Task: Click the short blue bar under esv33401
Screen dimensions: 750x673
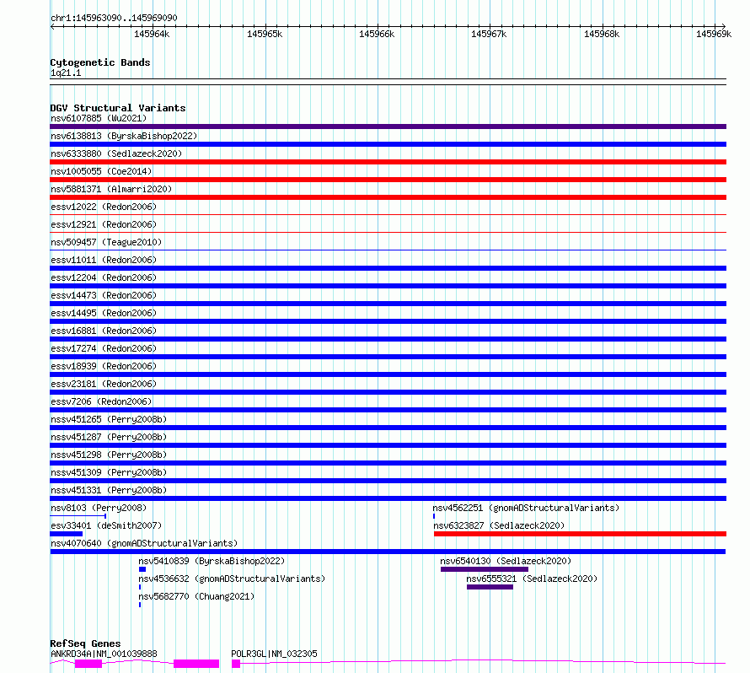Action: pos(67,534)
